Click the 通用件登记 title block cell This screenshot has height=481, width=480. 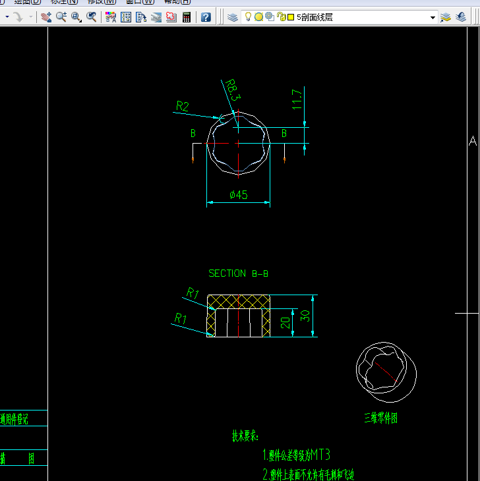[x=14, y=419]
